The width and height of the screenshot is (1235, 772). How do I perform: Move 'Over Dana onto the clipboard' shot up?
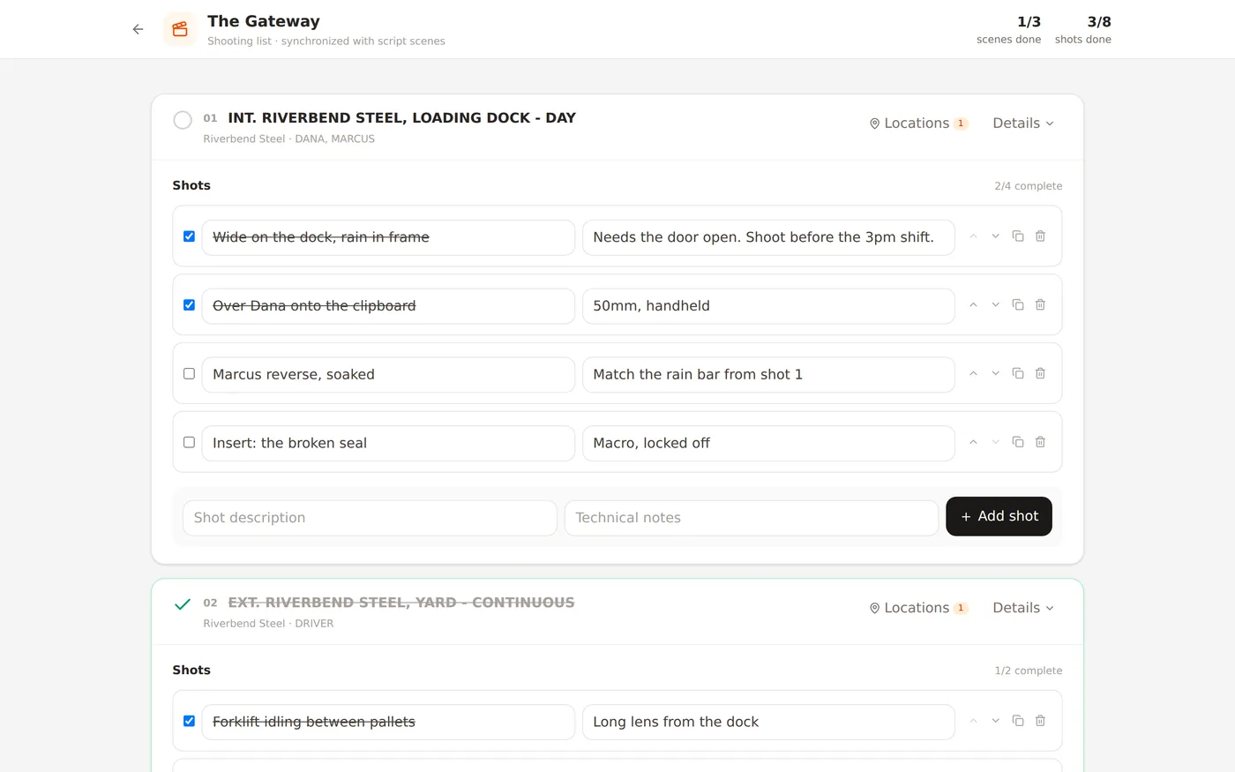tap(973, 305)
